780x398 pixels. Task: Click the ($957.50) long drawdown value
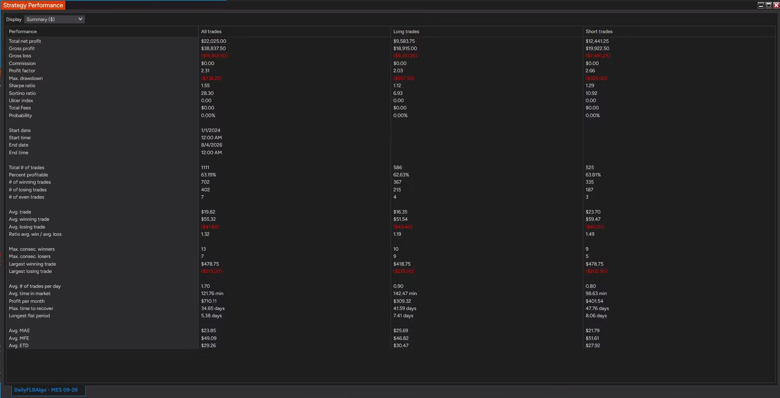click(404, 78)
